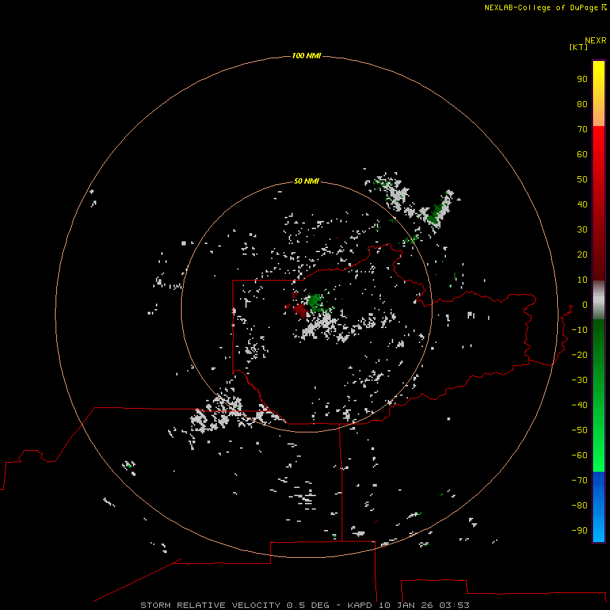The height and width of the screenshot is (610, 610).
Task: Click the 80 value on velocity scale
Action: [x=582, y=104]
